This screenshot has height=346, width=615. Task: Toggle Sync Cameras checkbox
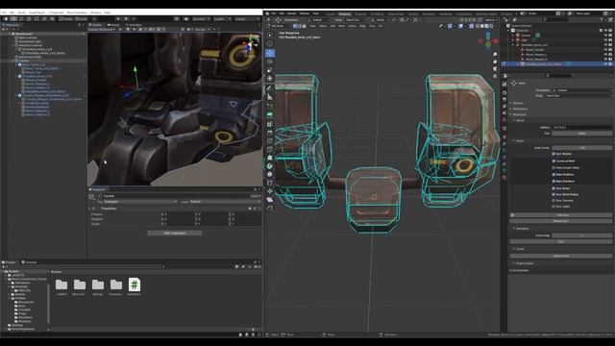click(553, 201)
